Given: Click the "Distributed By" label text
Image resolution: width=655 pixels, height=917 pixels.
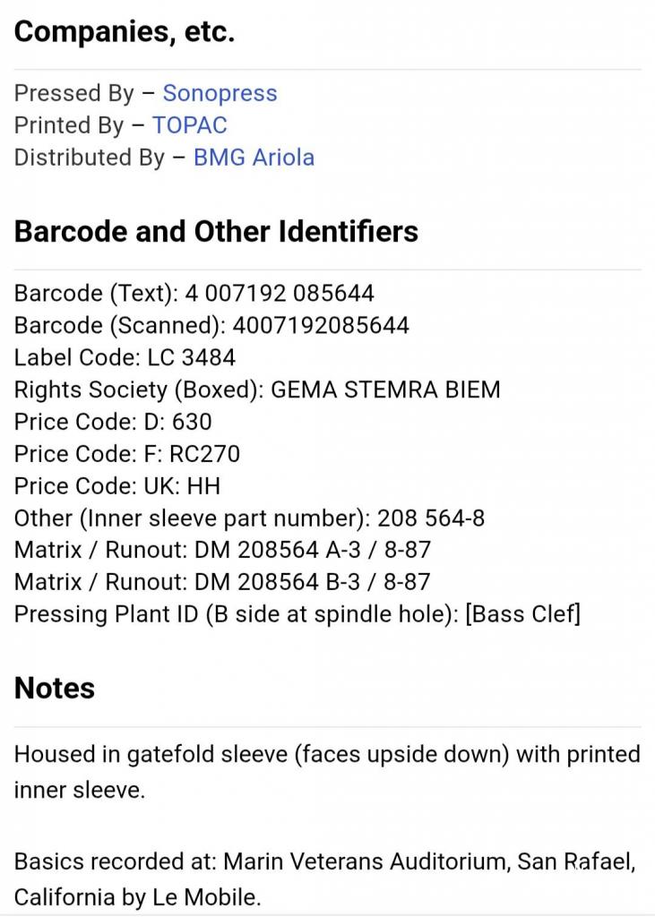Looking at the screenshot, I should click(x=89, y=158).
